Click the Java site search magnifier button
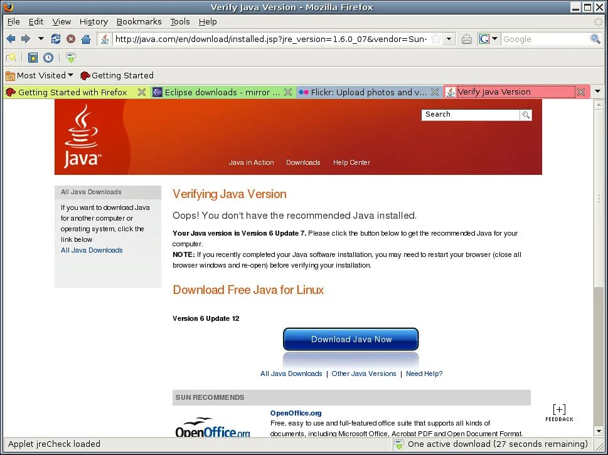Screen dimensions: 608x455 coord(526,115)
